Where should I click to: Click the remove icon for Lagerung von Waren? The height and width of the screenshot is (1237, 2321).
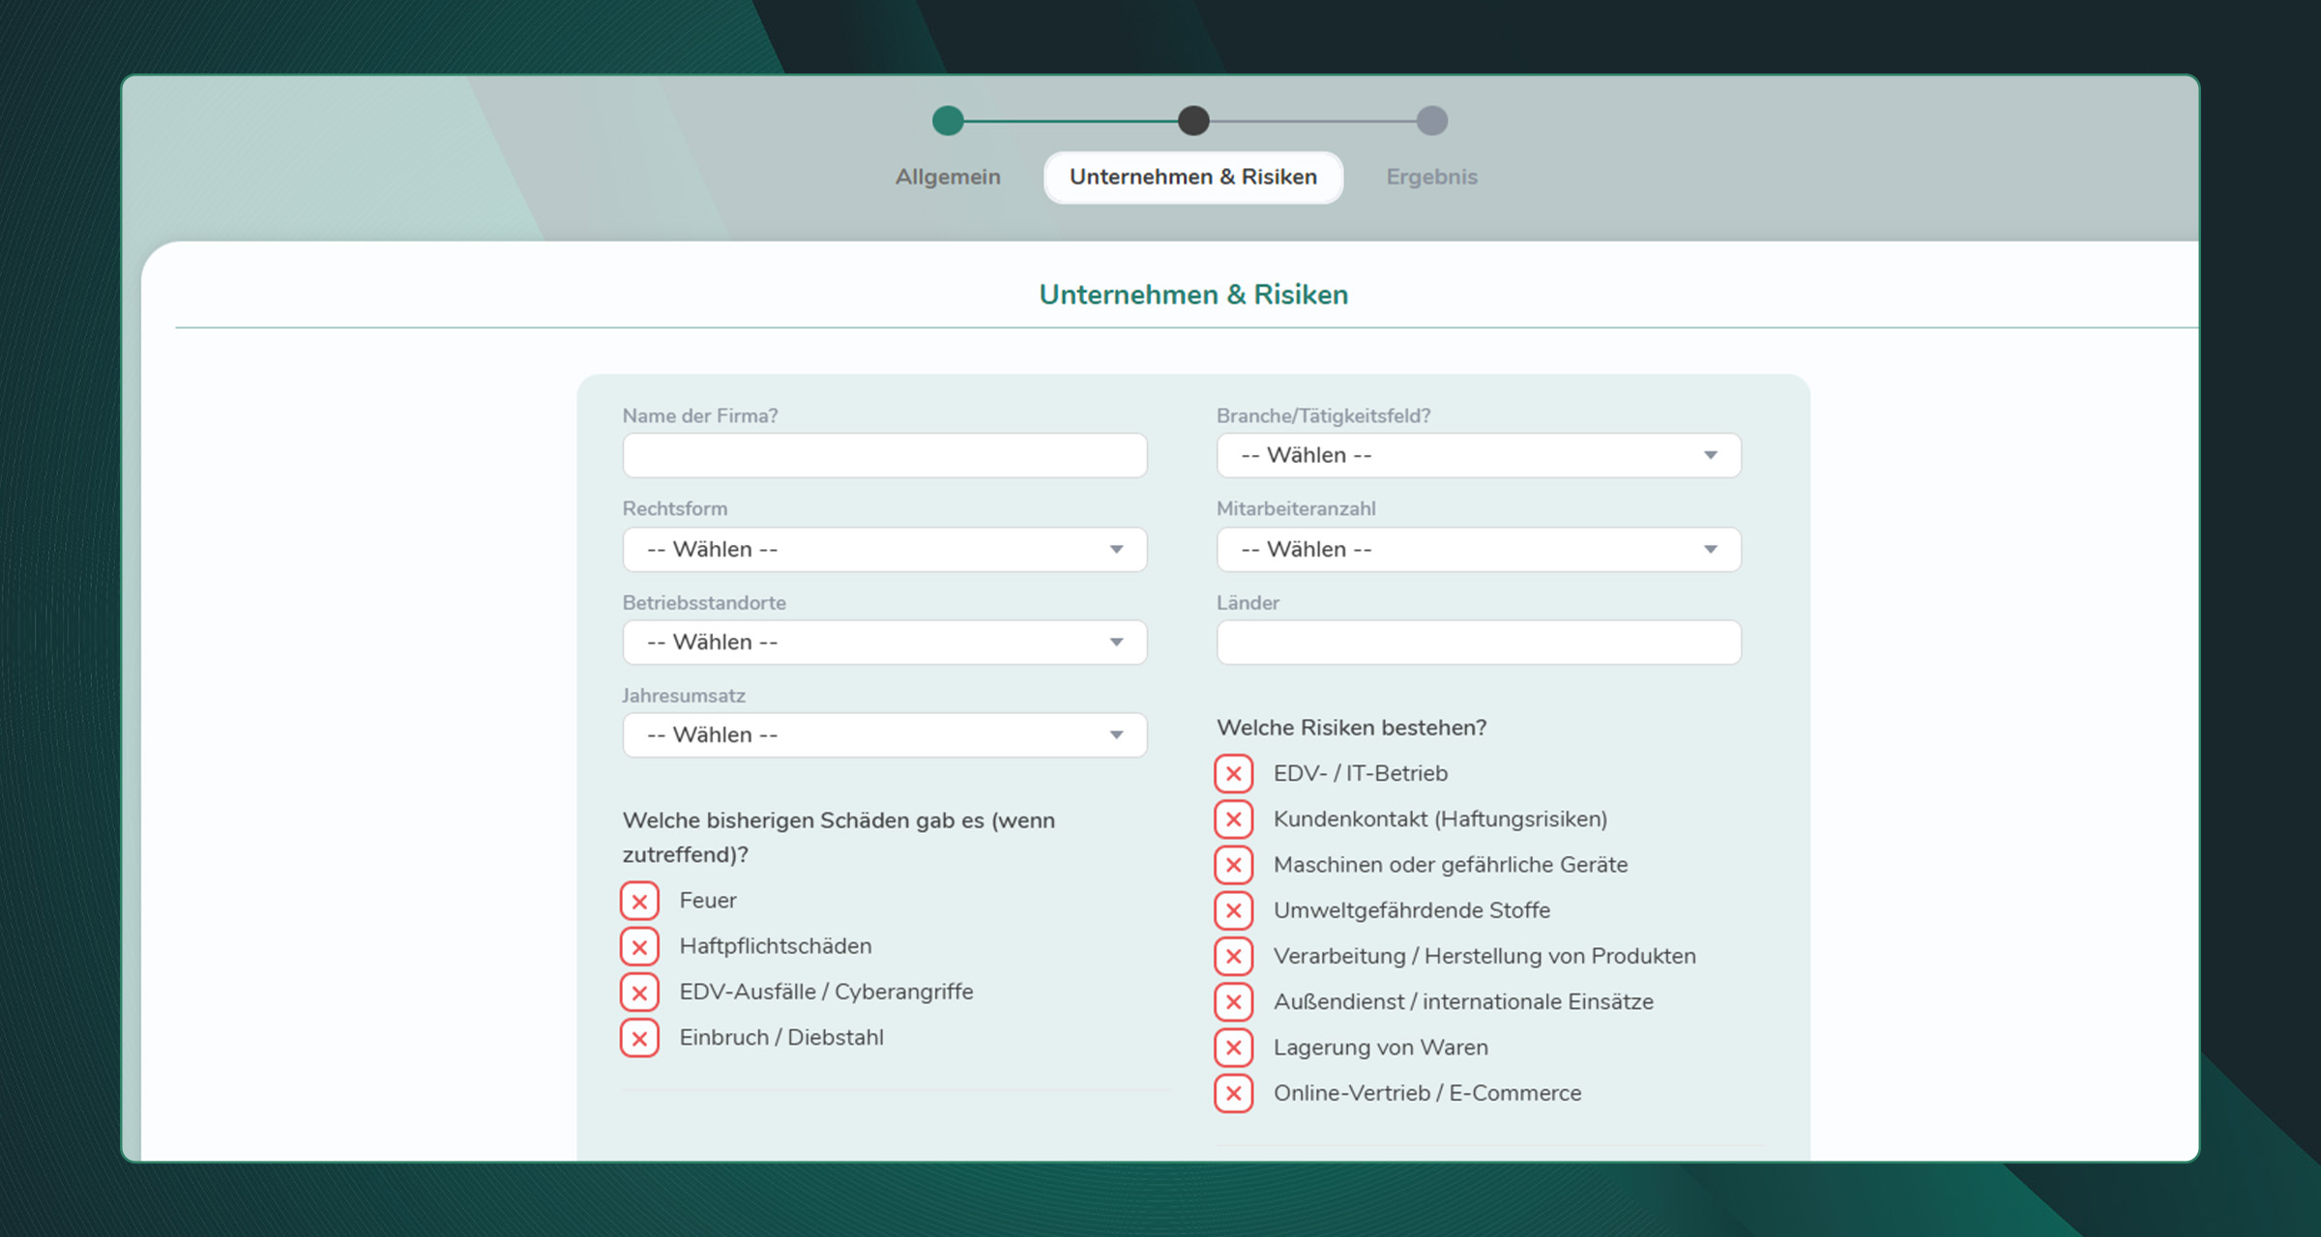pos(1234,1048)
